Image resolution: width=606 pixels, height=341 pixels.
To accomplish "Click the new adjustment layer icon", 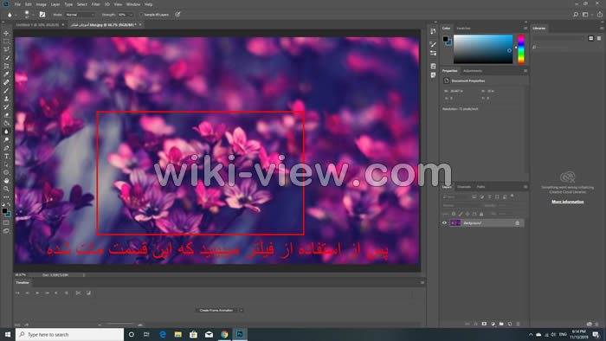I will (493, 324).
